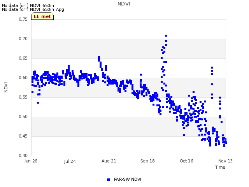This screenshot has height=187, width=249.
Task: Click the isolated low point near 0.535 in late June
Action: click(x=38, y=103)
